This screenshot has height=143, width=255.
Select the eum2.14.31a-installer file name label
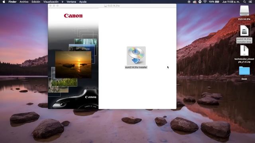click(x=136, y=67)
